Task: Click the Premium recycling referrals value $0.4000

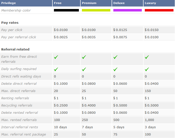Action: (89, 105)
